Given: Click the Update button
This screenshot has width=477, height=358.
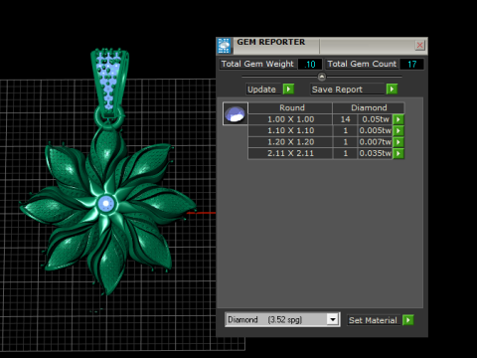Looking at the screenshot, I should [x=263, y=89].
